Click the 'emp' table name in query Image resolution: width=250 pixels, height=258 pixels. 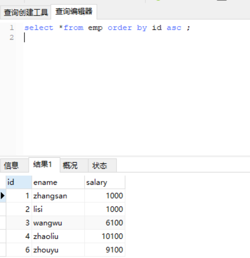click(95, 28)
